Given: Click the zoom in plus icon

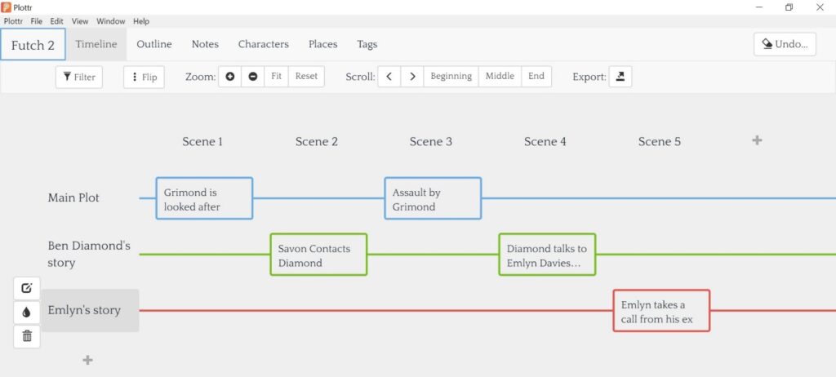Looking at the screenshot, I should click(230, 77).
